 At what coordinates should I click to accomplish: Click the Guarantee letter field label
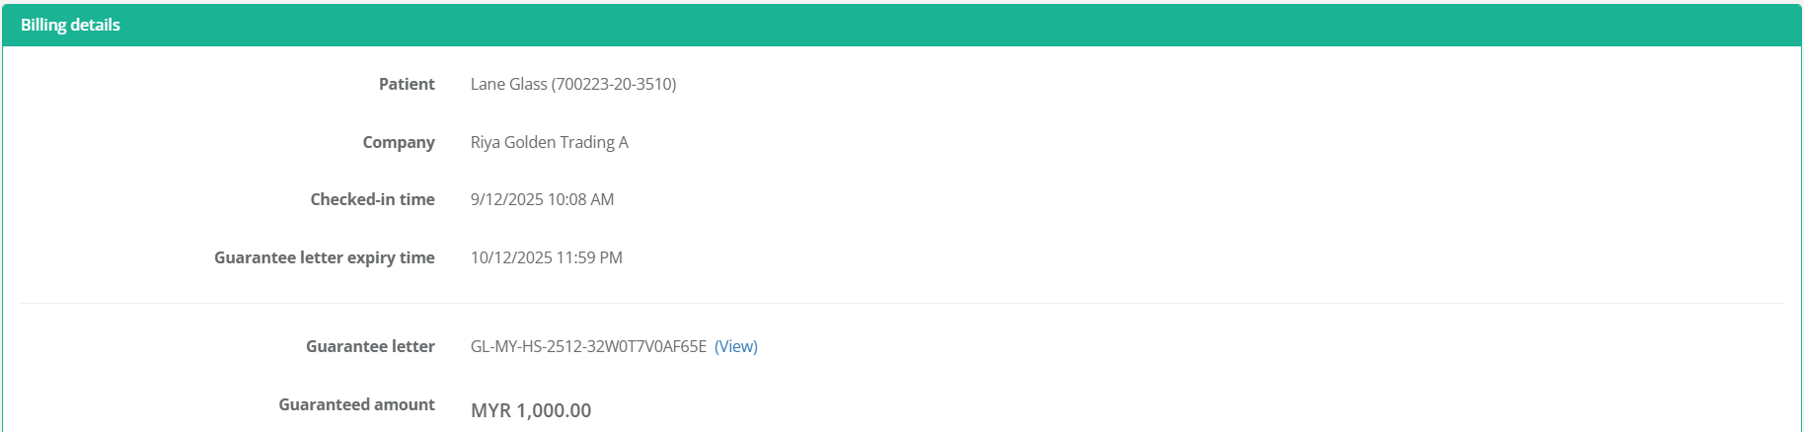pyautogui.click(x=370, y=346)
